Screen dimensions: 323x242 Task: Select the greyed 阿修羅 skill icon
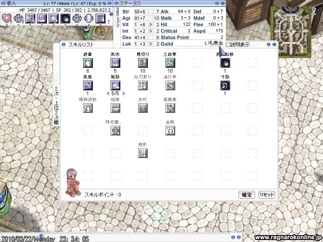point(115,130)
